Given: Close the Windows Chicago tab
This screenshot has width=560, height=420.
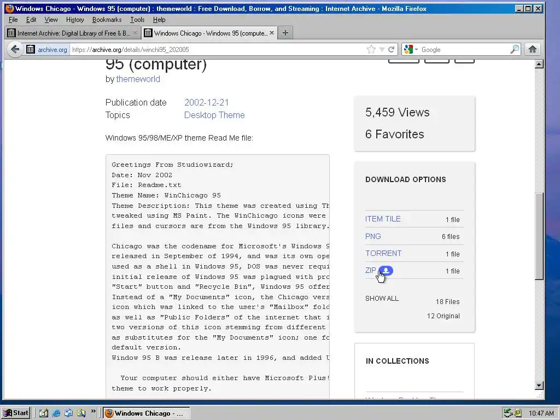Looking at the screenshot, I should pos(272,33).
